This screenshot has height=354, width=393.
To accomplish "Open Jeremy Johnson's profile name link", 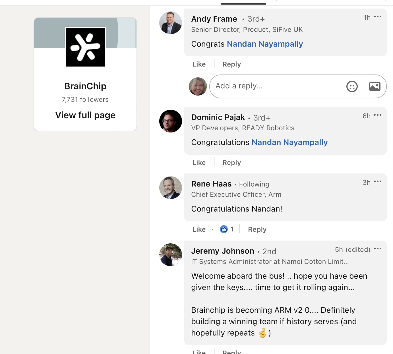I will point(222,251).
